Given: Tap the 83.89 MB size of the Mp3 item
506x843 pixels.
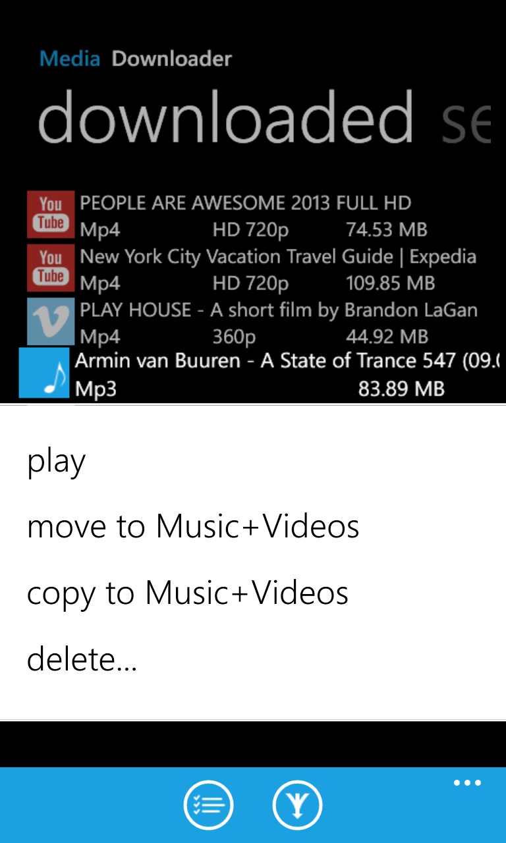Looking at the screenshot, I should pos(401,389).
